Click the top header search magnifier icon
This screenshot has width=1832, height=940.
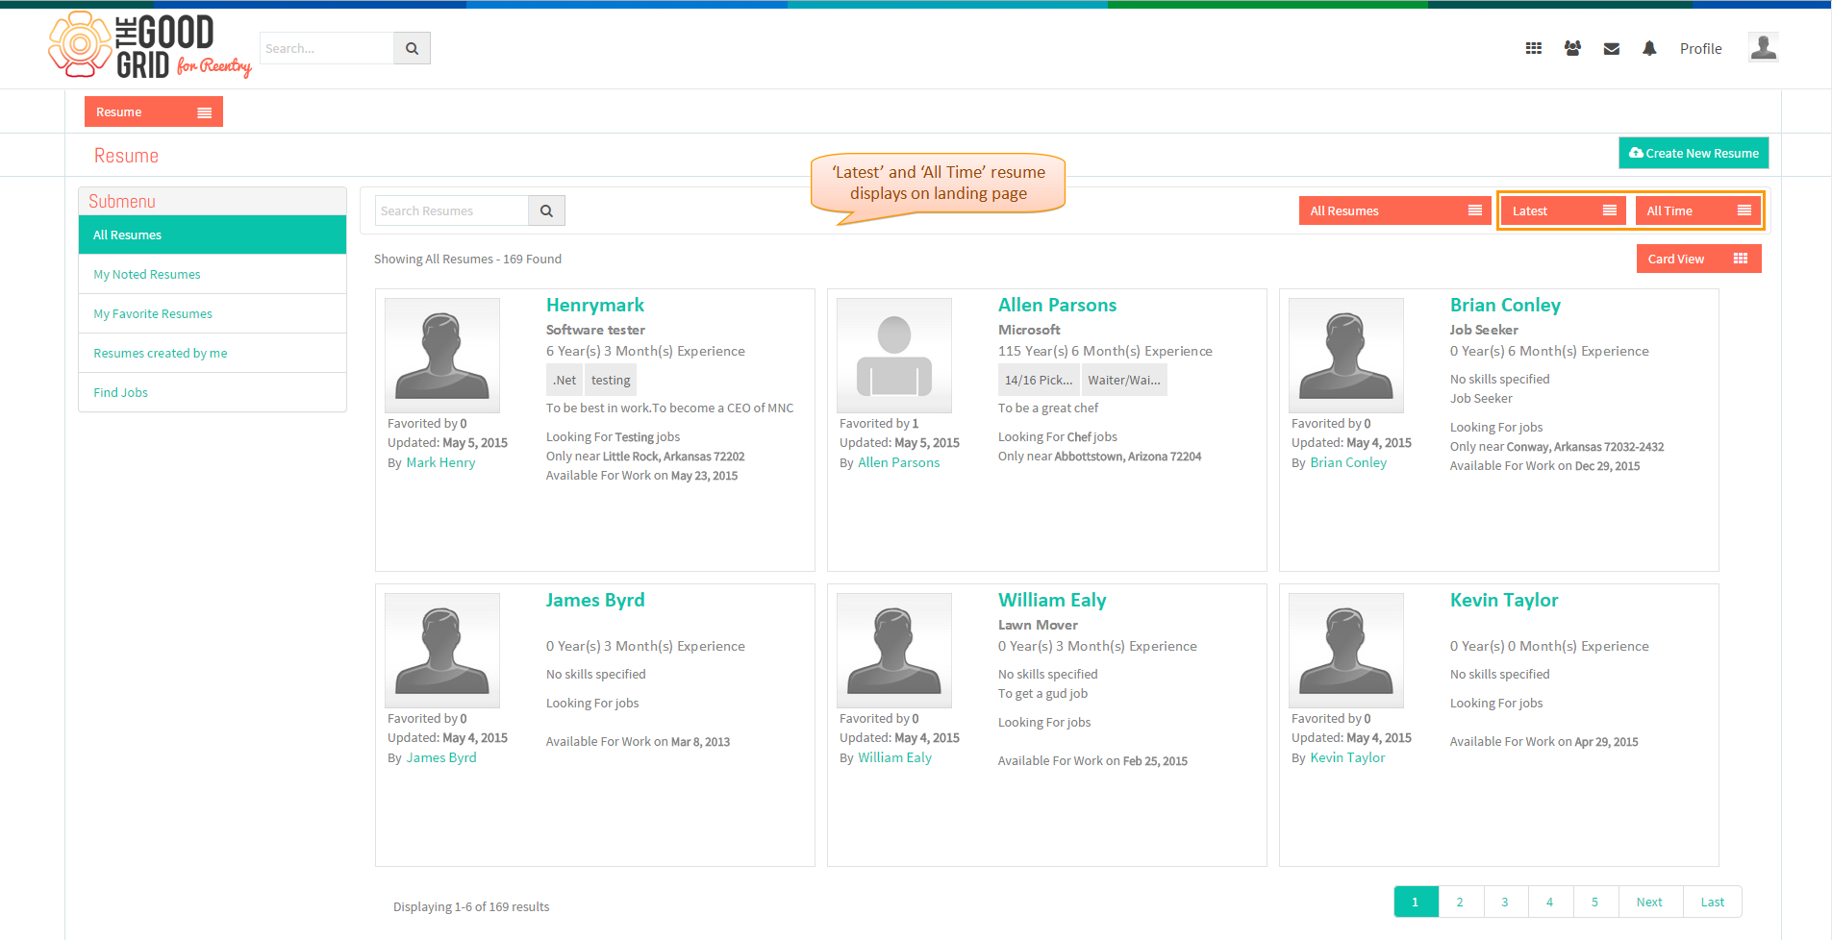[412, 48]
